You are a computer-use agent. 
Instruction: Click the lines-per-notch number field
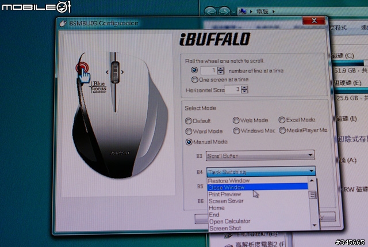[x=209, y=70]
